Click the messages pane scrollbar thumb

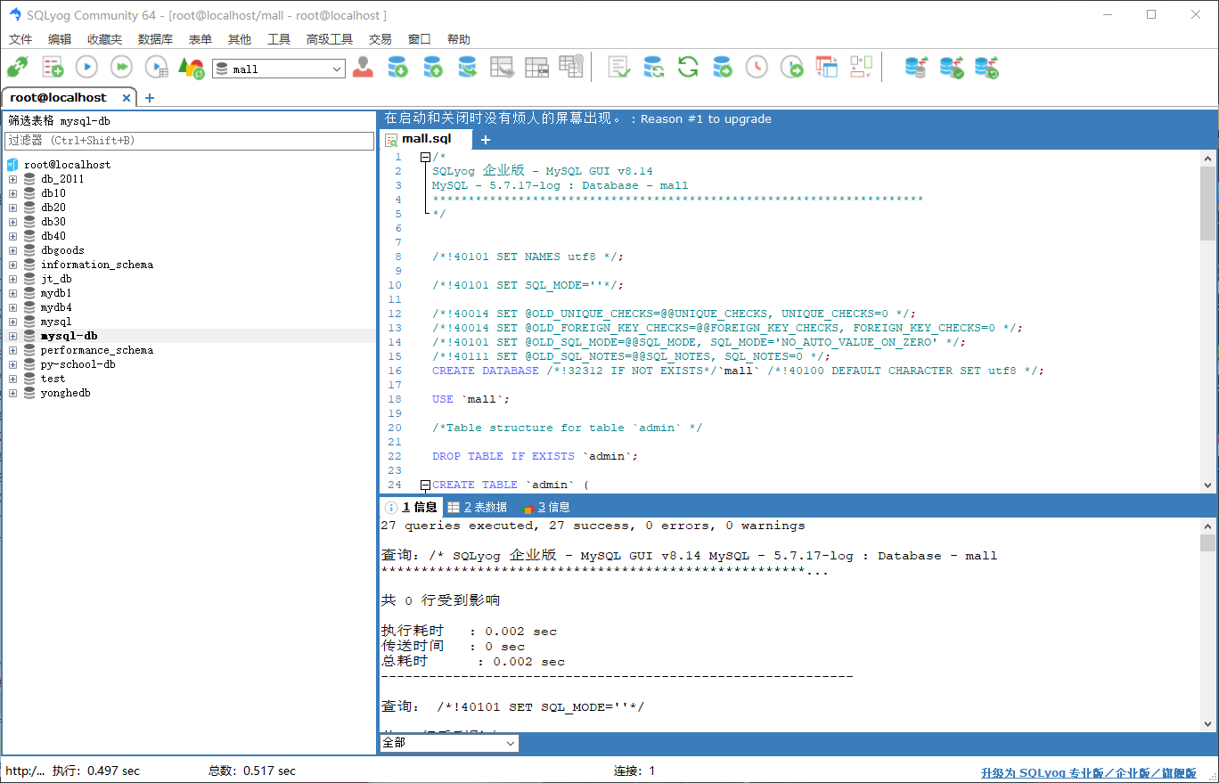pyautogui.click(x=1207, y=543)
